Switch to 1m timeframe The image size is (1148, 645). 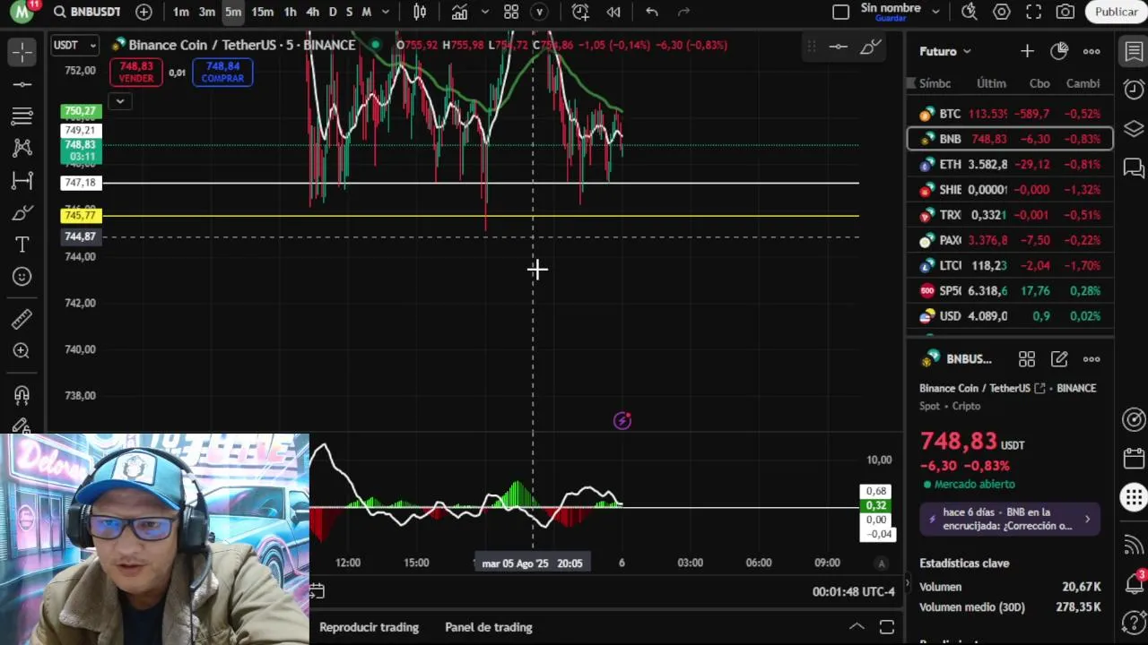click(x=181, y=12)
